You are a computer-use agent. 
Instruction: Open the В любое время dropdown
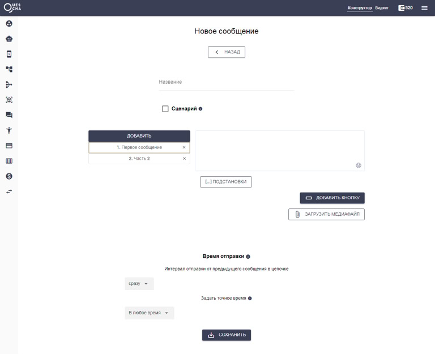(x=149, y=313)
